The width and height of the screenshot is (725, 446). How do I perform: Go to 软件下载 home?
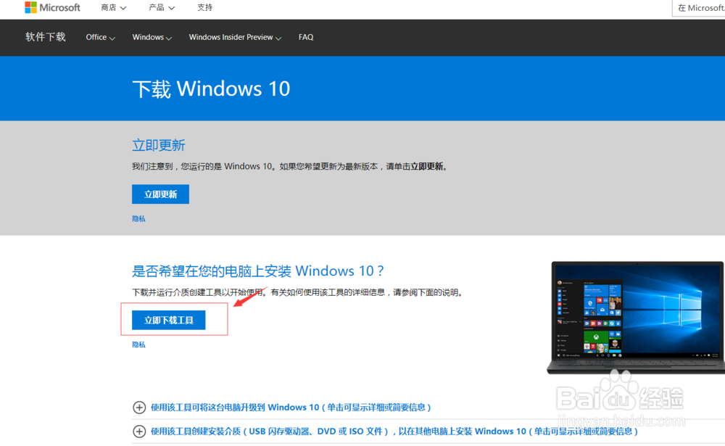(45, 37)
